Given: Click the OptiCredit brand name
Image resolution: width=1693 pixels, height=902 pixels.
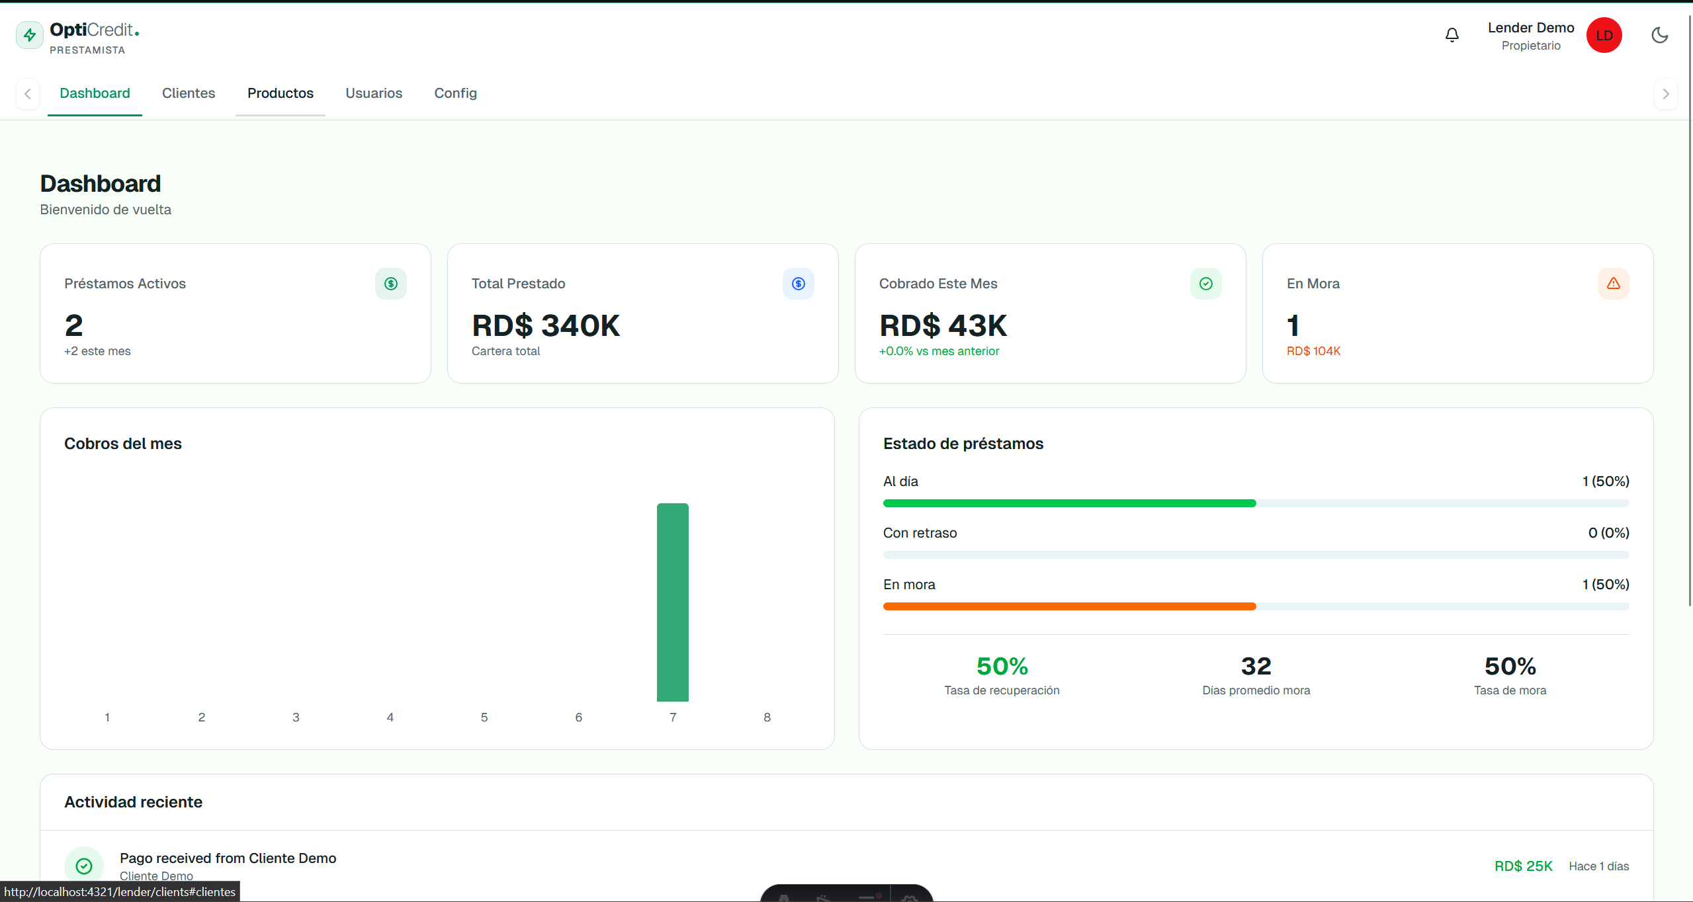Looking at the screenshot, I should point(95,30).
